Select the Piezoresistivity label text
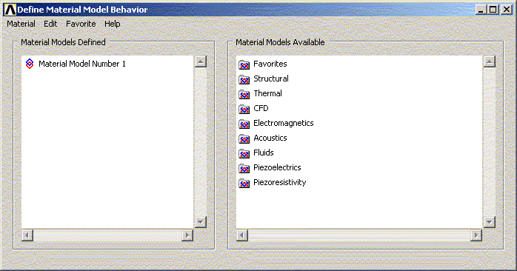The width and height of the screenshot is (517, 271). pyautogui.click(x=279, y=182)
